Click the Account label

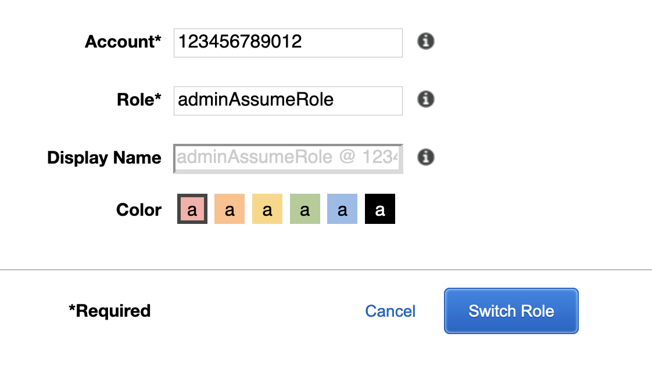[123, 42]
